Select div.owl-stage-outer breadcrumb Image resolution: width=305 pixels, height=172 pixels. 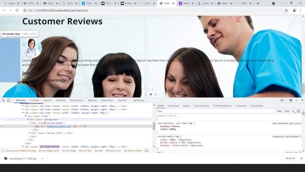tap(49, 151)
